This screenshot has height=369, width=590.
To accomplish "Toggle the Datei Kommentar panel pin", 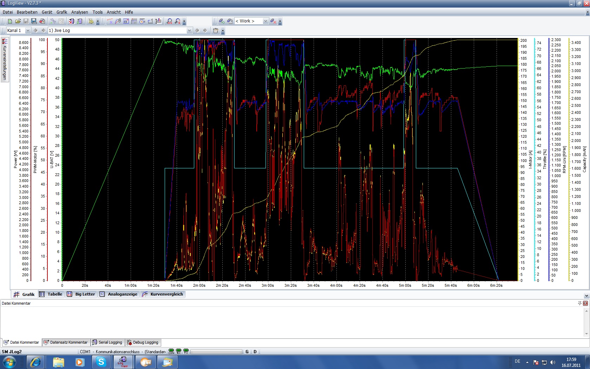I will pos(579,303).
